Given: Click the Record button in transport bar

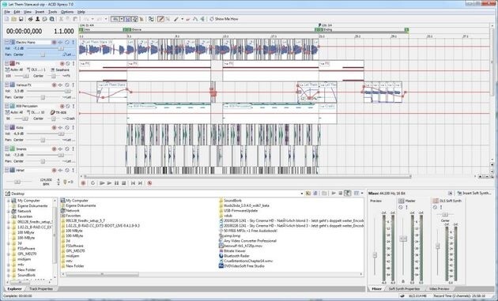Looking at the screenshot, I should click(x=83, y=182).
